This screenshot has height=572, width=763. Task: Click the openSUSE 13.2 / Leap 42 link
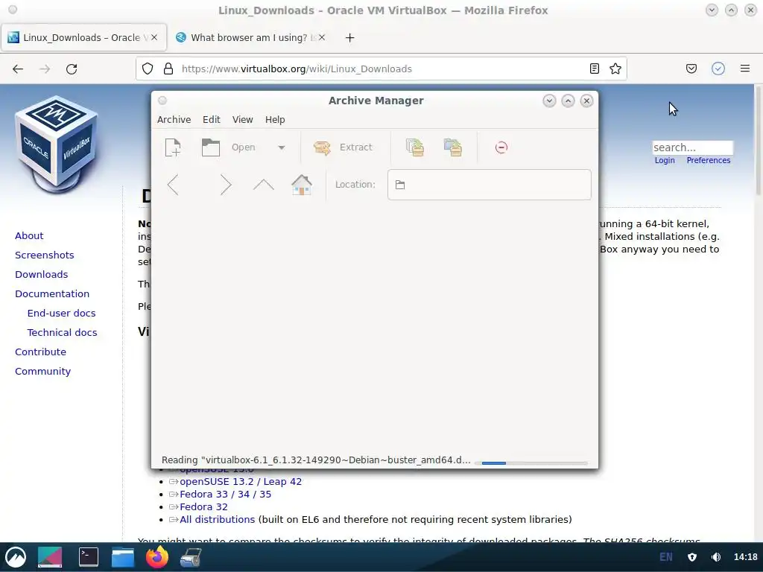click(241, 482)
